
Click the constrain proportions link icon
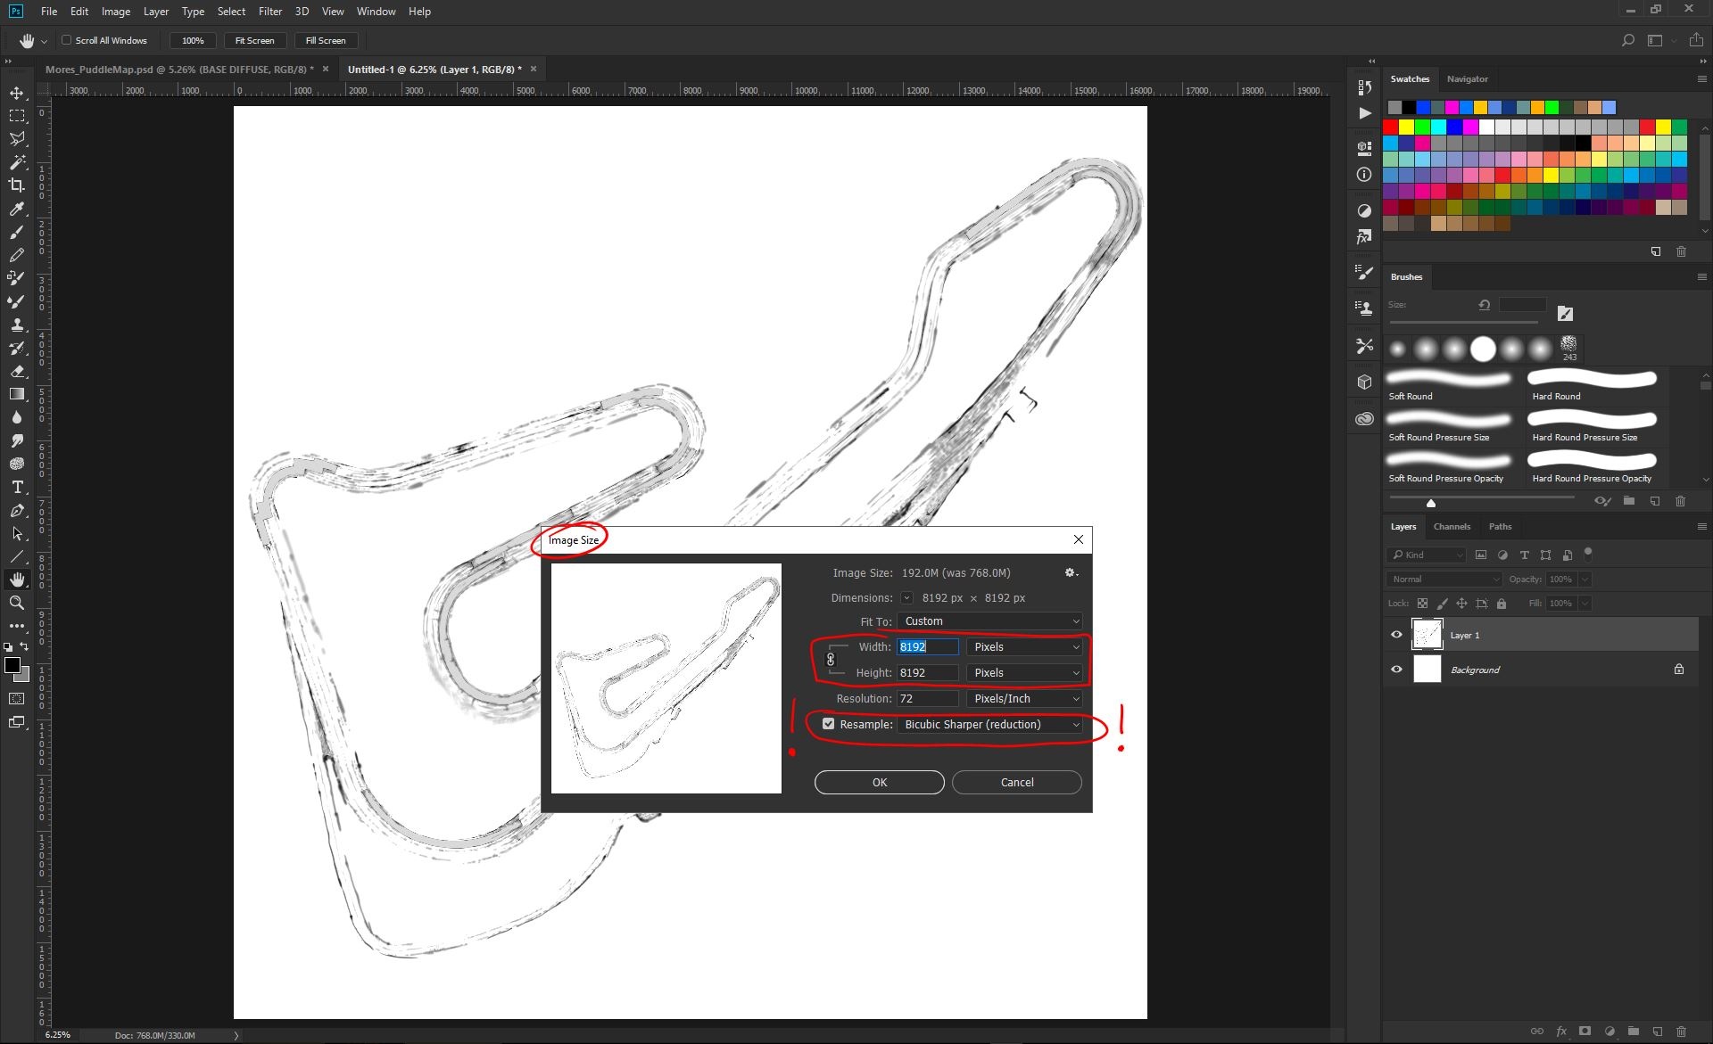point(831,660)
